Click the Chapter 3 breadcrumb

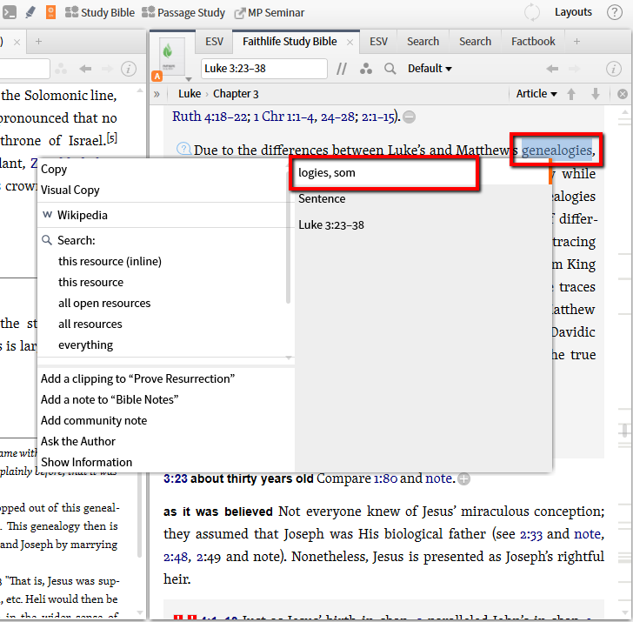[236, 94]
